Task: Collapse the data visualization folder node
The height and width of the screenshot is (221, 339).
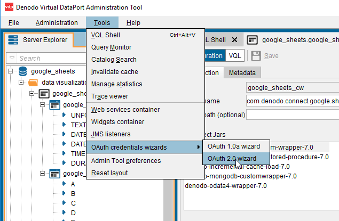Action: [x=21, y=83]
